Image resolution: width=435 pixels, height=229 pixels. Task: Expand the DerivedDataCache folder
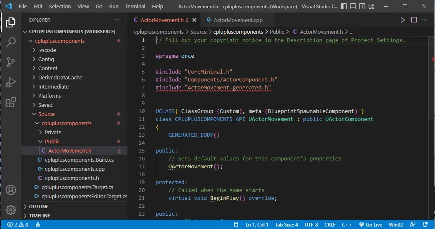coord(75,77)
